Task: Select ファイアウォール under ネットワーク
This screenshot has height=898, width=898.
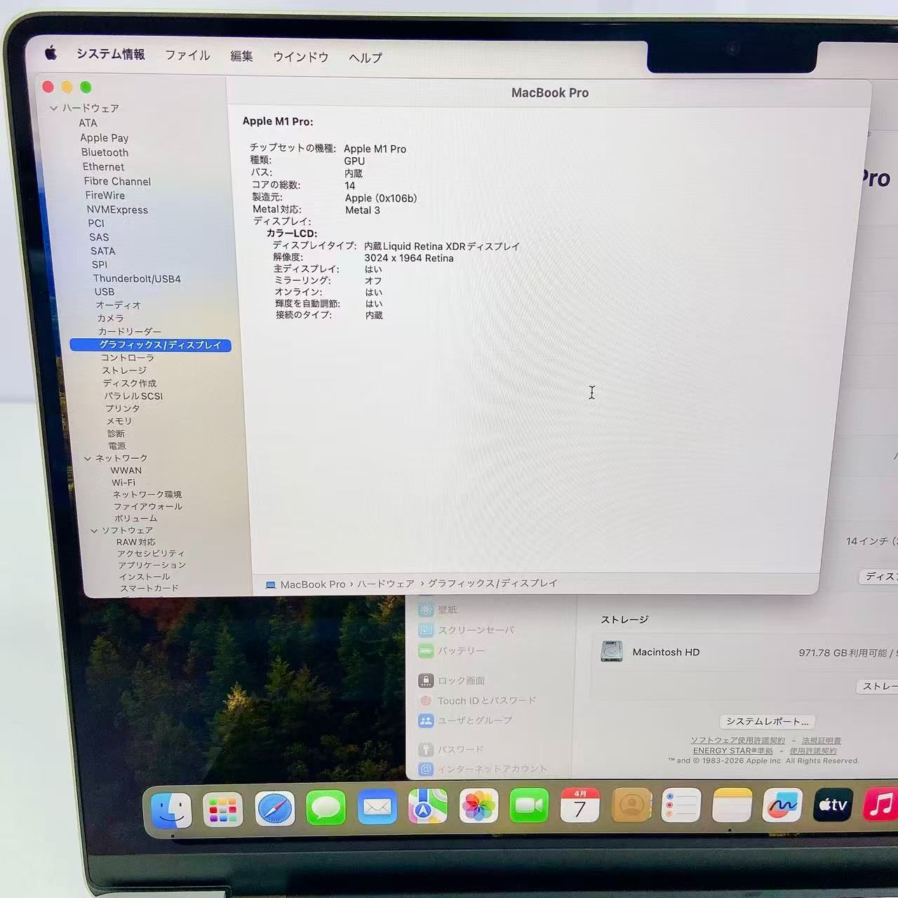Action: (148, 507)
